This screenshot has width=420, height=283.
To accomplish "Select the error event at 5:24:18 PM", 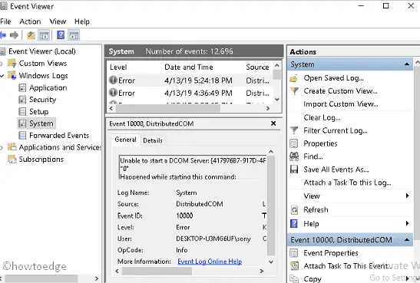I will tap(190, 81).
